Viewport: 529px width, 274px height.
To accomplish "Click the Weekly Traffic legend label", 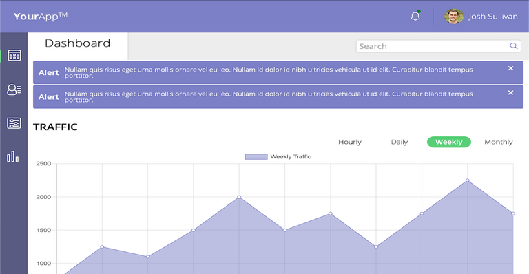I will click(x=291, y=157).
